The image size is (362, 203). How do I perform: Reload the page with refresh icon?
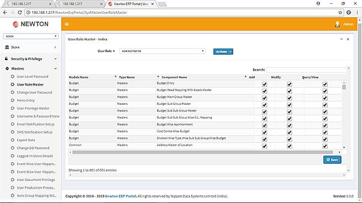[20, 13]
